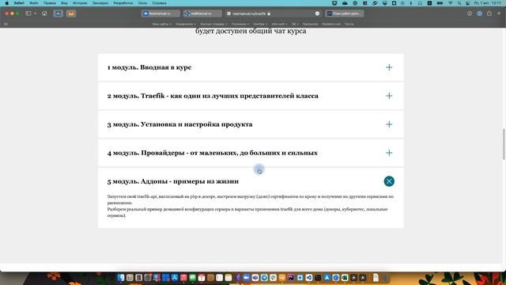Switch to the second realmanual.ru tab
This screenshot has width=506, height=285.
tap(202, 13)
